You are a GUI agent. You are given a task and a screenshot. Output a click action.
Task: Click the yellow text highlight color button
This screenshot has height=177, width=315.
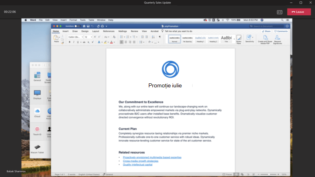[x=105, y=42]
